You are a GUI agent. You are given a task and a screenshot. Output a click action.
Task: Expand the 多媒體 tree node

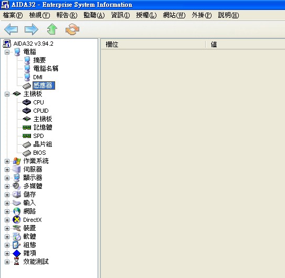point(7,186)
